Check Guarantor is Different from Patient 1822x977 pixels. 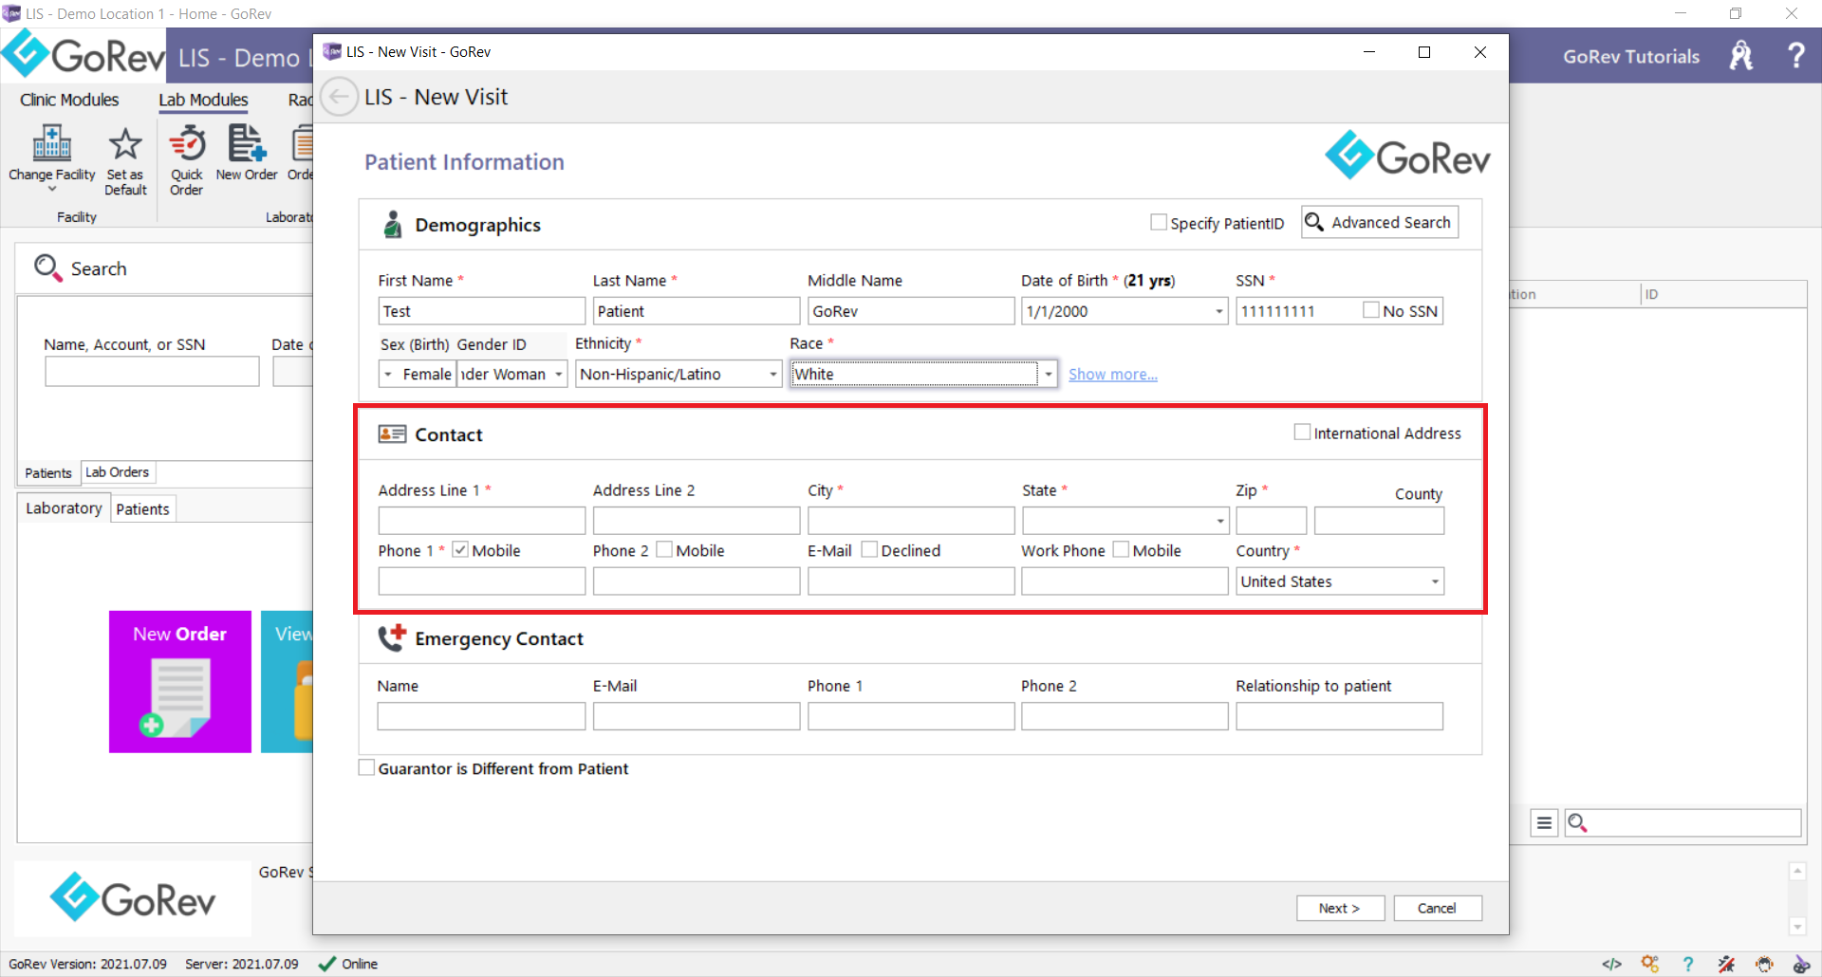coord(366,767)
